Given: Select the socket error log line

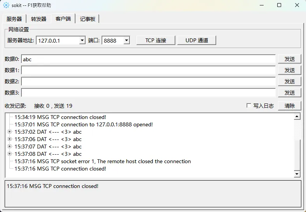Looking at the screenshot, I should pos(103,161).
